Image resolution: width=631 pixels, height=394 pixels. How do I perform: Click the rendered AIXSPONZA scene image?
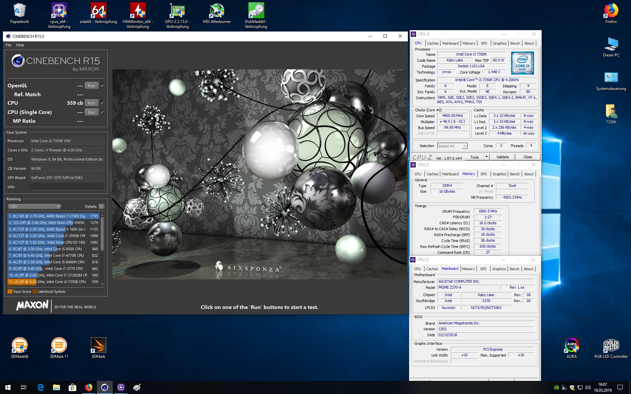259,174
